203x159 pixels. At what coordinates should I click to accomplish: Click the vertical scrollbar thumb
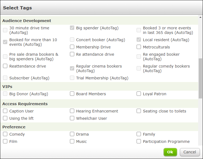tap(200, 78)
